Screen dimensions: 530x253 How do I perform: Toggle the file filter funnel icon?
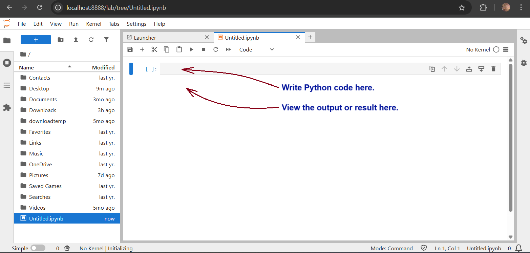coord(106,40)
